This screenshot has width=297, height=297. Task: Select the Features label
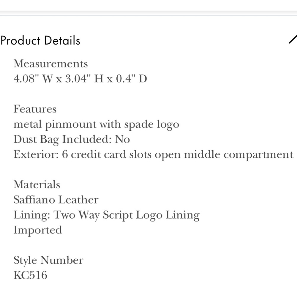pos(35,109)
